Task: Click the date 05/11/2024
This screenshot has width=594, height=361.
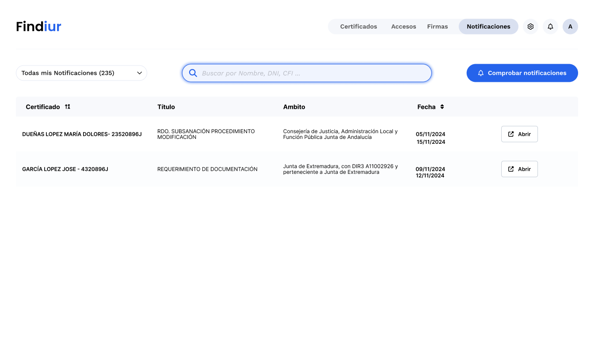Action: (x=430, y=134)
